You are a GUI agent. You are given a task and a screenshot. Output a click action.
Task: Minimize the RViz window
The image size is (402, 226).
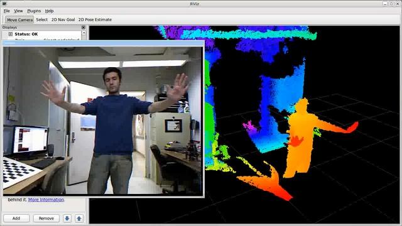tap(385, 4)
